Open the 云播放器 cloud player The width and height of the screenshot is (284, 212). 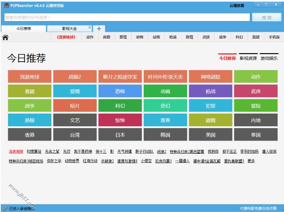[x=237, y=6]
